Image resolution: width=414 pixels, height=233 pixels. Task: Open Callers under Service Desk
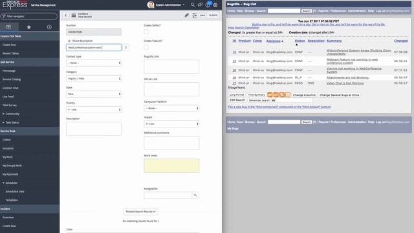pos(6,140)
